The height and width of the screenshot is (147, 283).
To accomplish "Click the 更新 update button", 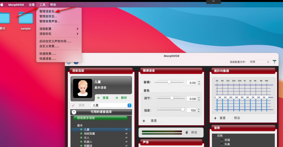I will [79, 105].
